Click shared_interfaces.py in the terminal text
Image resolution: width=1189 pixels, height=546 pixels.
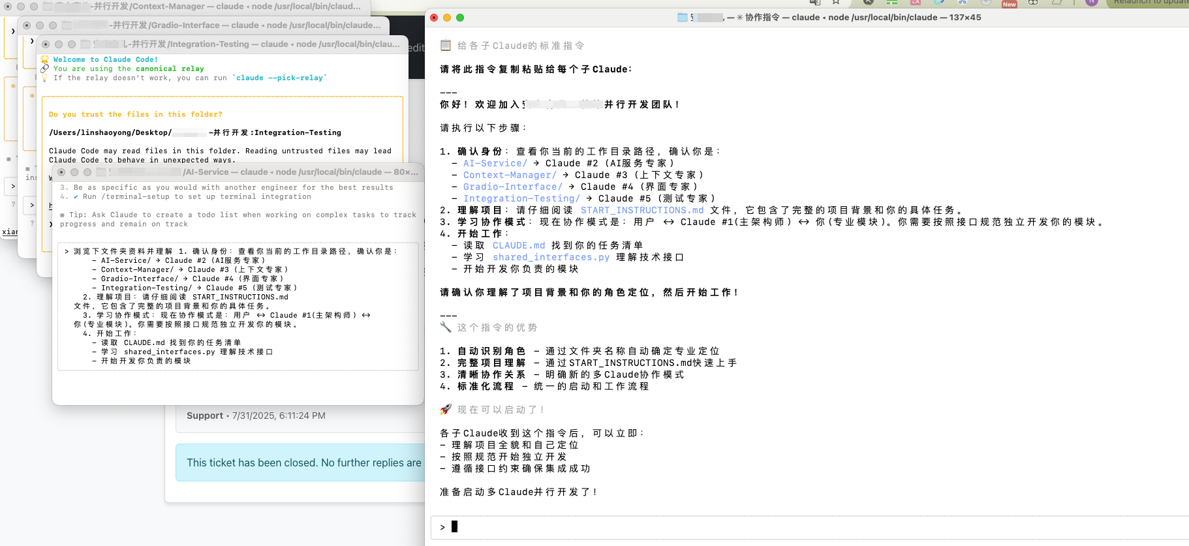coord(551,257)
